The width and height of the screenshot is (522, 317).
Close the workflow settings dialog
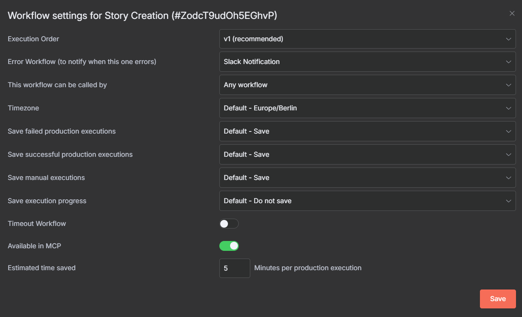[512, 13]
